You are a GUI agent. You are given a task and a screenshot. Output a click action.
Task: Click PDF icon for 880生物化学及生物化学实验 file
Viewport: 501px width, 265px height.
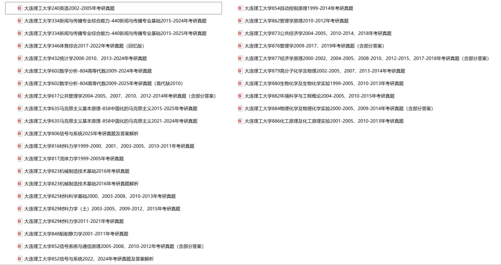(x=240, y=84)
